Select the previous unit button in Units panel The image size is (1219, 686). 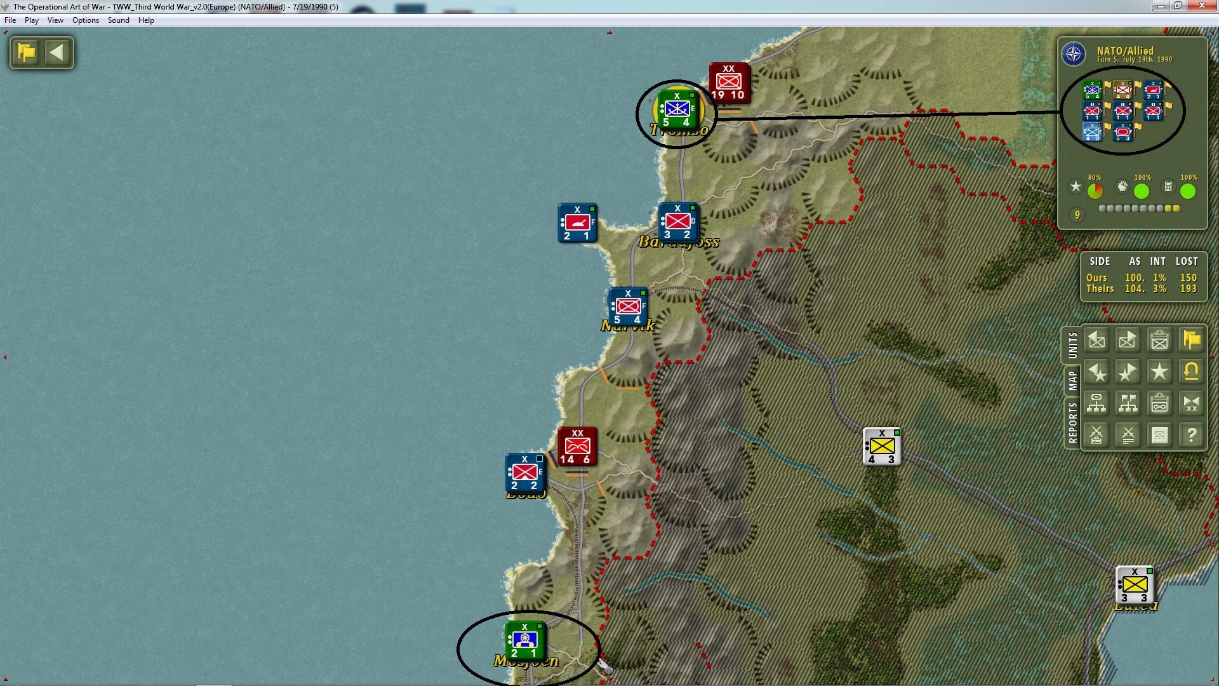(1096, 340)
